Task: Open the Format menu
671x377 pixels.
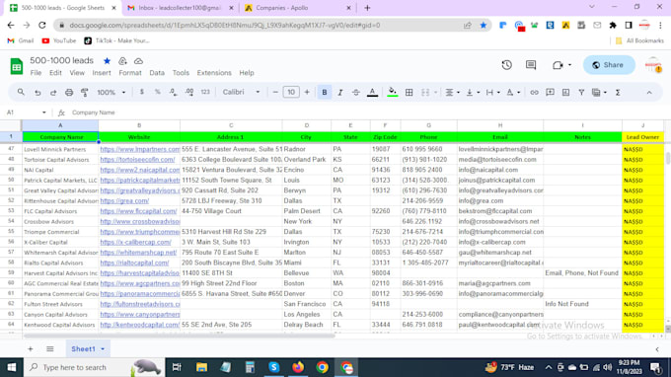Action: [130, 73]
